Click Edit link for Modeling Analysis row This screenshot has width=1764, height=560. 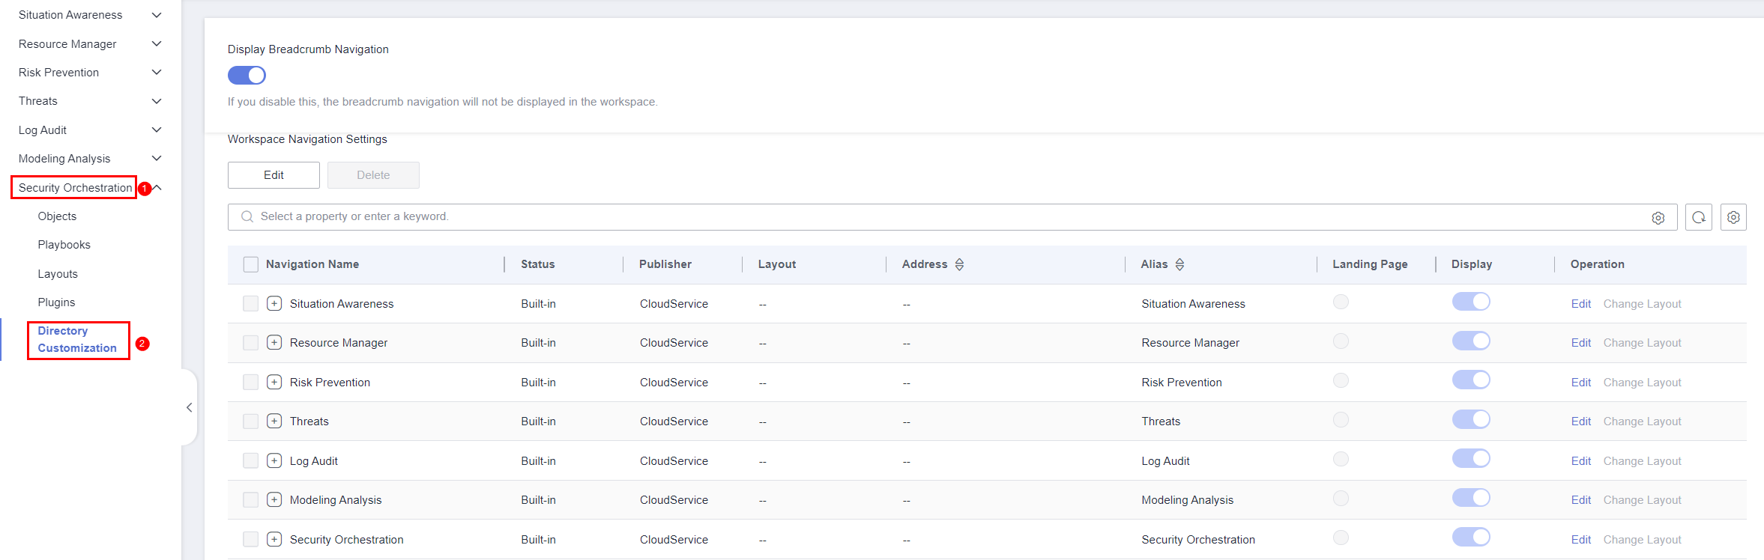[x=1580, y=500]
